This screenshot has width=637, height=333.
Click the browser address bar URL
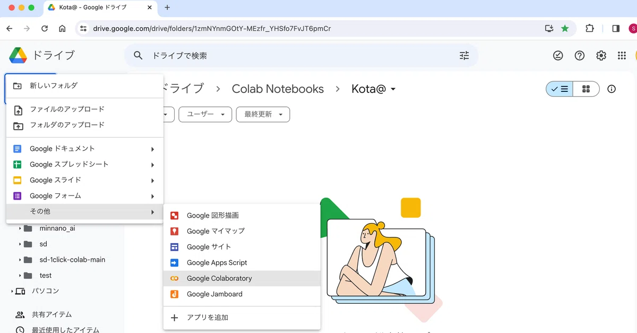pyautogui.click(x=212, y=28)
